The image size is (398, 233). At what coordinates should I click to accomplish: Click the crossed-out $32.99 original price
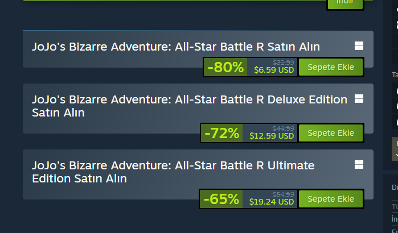tap(284, 62)
